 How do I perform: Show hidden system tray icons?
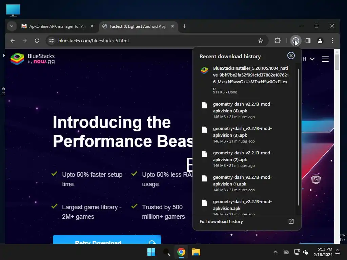click(x=275, y=252)
